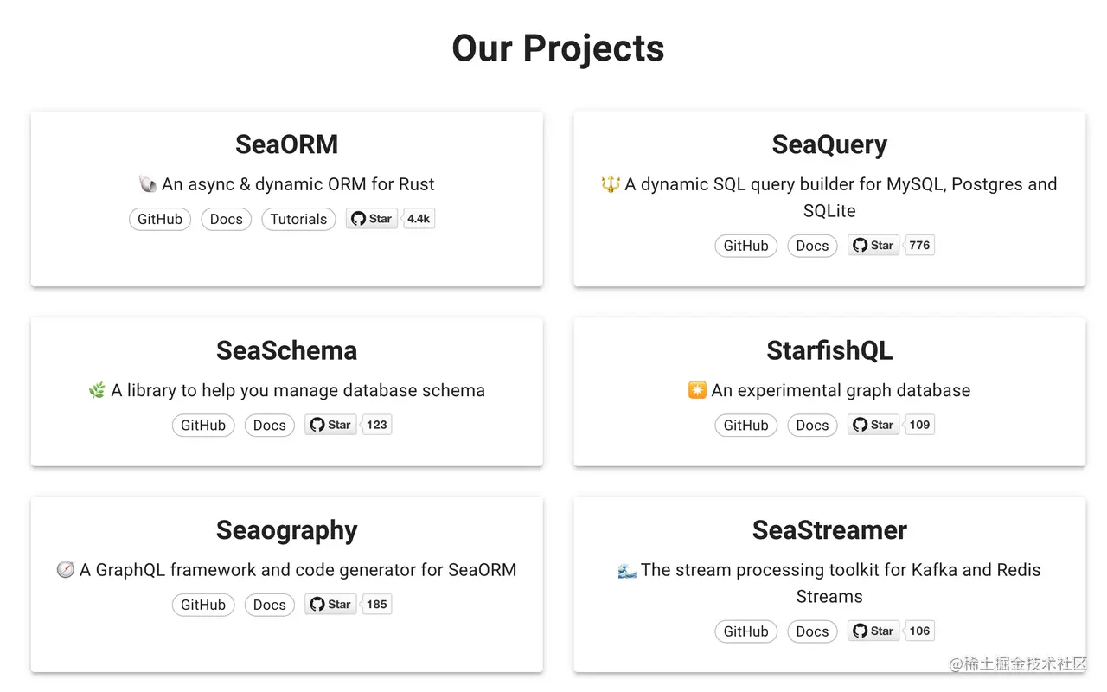This screenshot has height=692, width=1107.
Task: Star the SeaQuery repository on GitHub
Action: point(873,246)
